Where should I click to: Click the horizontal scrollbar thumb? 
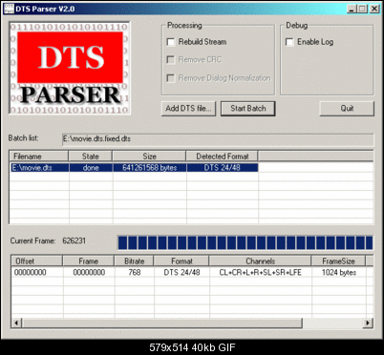161,324
